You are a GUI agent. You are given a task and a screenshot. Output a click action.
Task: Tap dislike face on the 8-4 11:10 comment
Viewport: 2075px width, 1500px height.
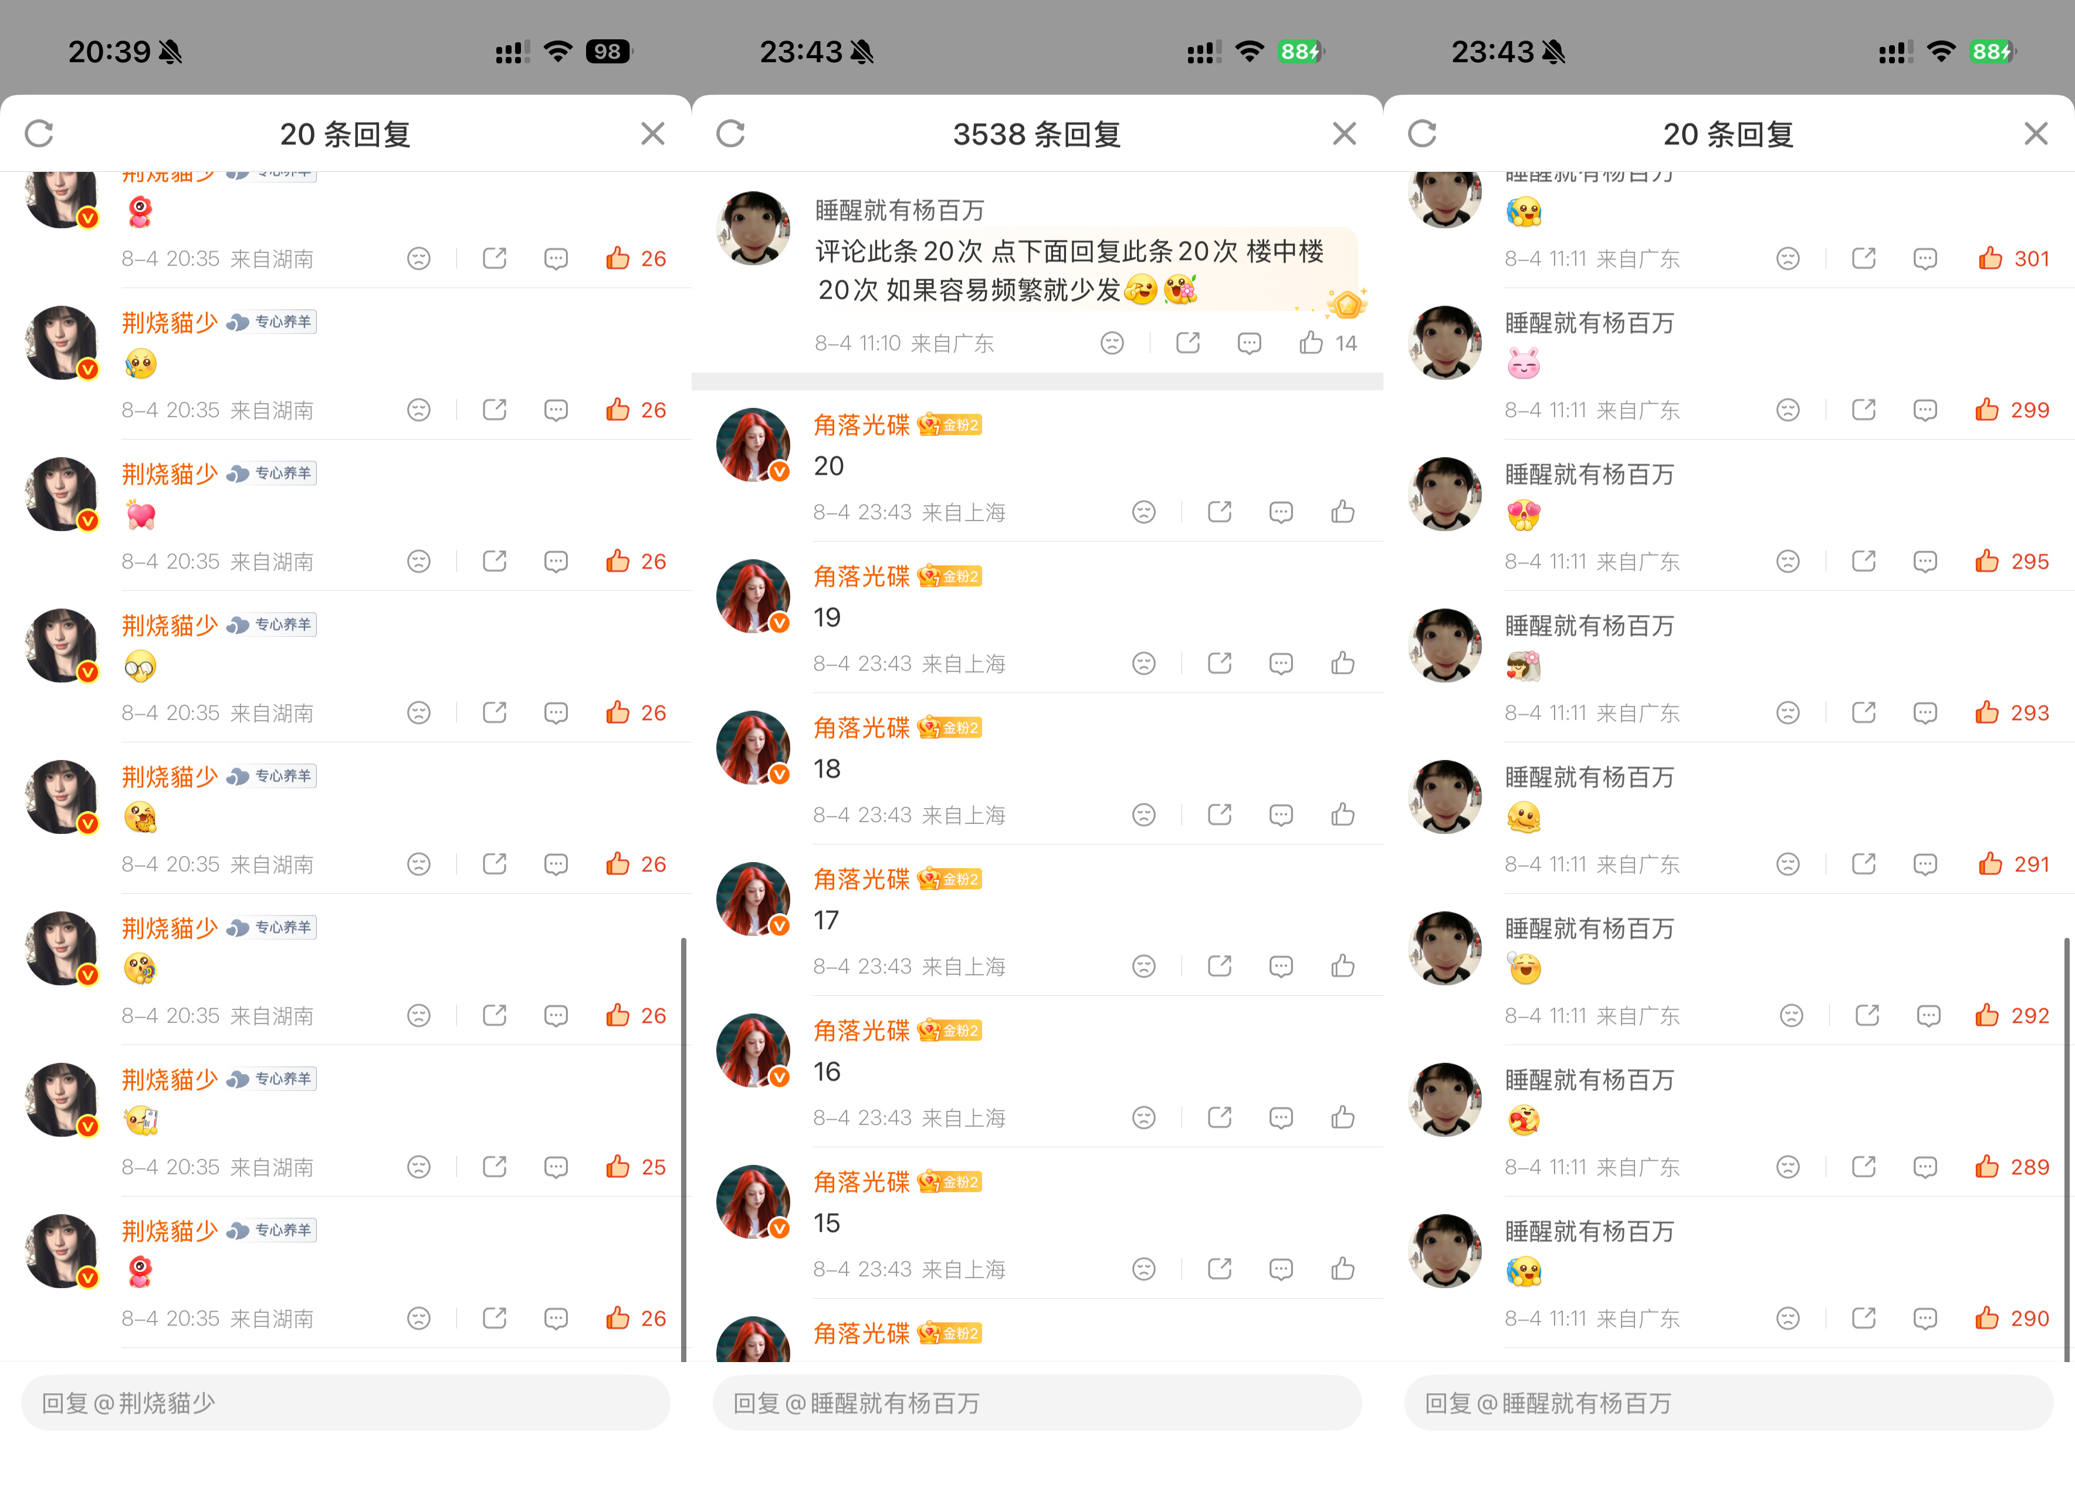coord(1112,343)
